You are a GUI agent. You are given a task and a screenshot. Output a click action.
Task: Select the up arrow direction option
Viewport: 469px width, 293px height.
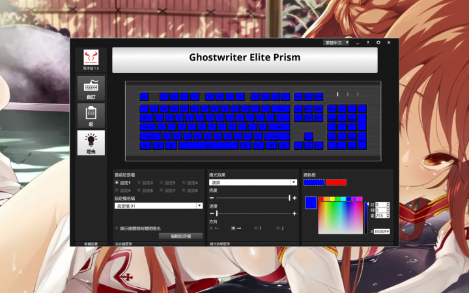[256, 228]
